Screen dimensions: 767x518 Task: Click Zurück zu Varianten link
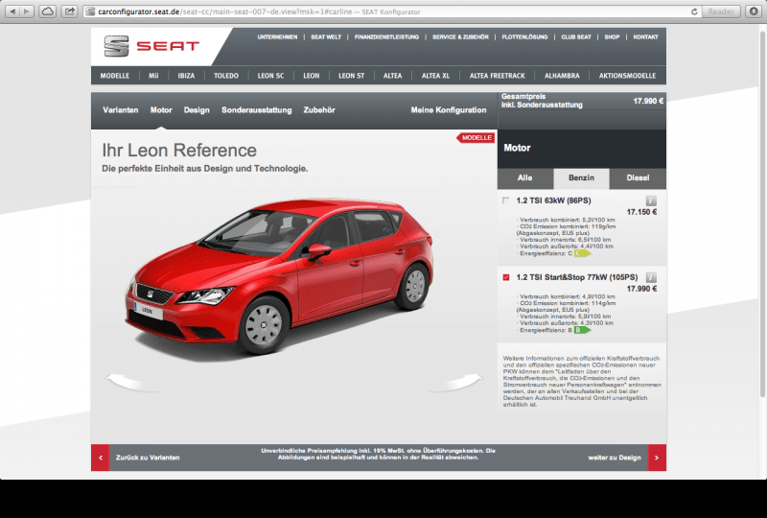click(x=148, y=458)
